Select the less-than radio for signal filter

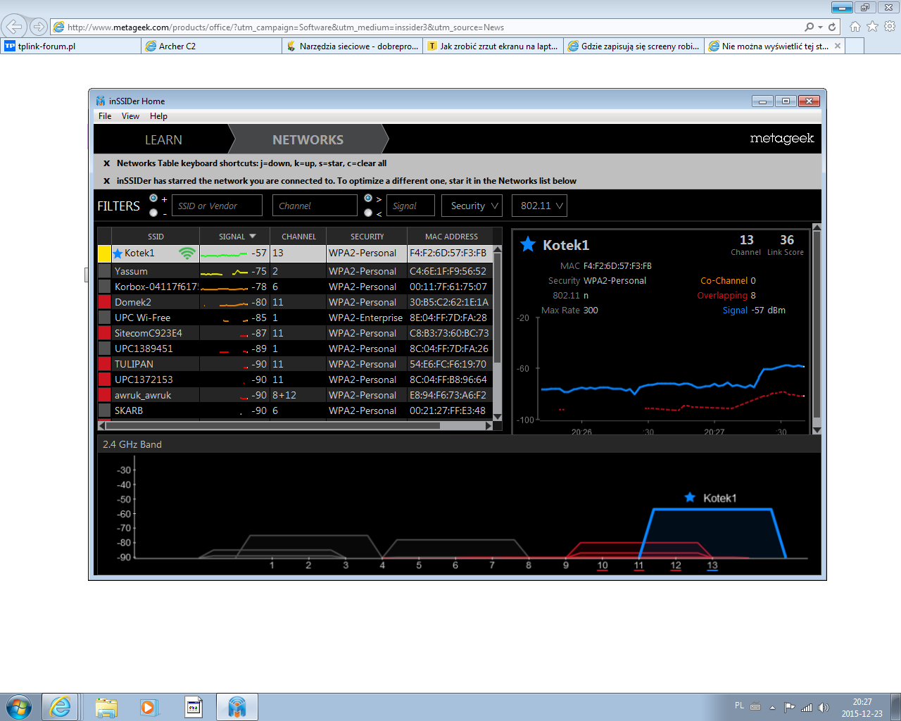(x=368, y=213)
